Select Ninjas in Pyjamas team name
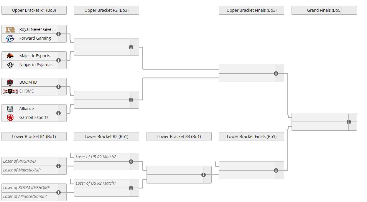The width and height of the screenshot is (367, 202). 36,65
